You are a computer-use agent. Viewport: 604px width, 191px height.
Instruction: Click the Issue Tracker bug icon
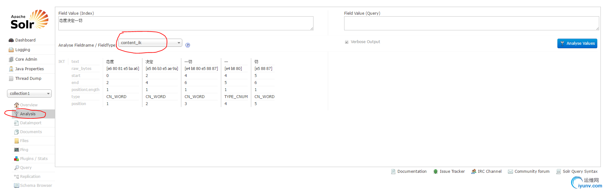(x=435, y=172)
